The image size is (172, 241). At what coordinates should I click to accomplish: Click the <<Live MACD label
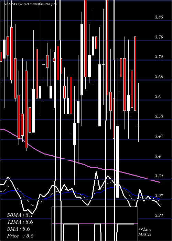145,232
